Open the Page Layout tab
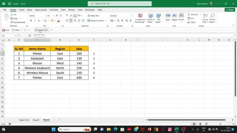Screen dimensions: 237x133 tap(41, 10)
